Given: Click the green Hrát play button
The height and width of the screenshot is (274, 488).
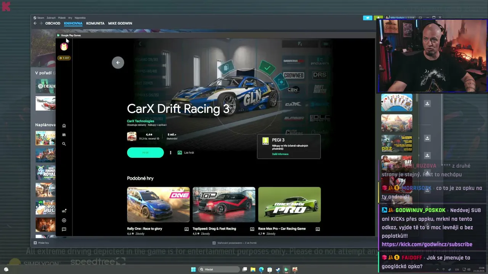Looking at the screenshot, I should [x=145, y=153].
